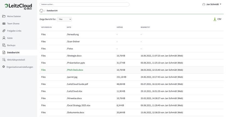Click the Meine Dateien folder icon
Screen dimensions: 226x117
click(4, 16)
